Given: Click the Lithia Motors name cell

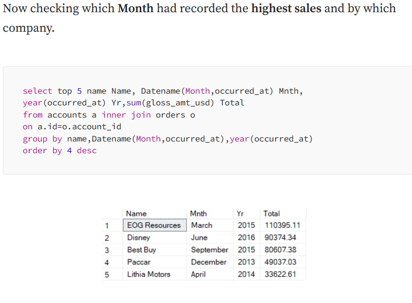Looking at the screenshot, I should 155,274.
